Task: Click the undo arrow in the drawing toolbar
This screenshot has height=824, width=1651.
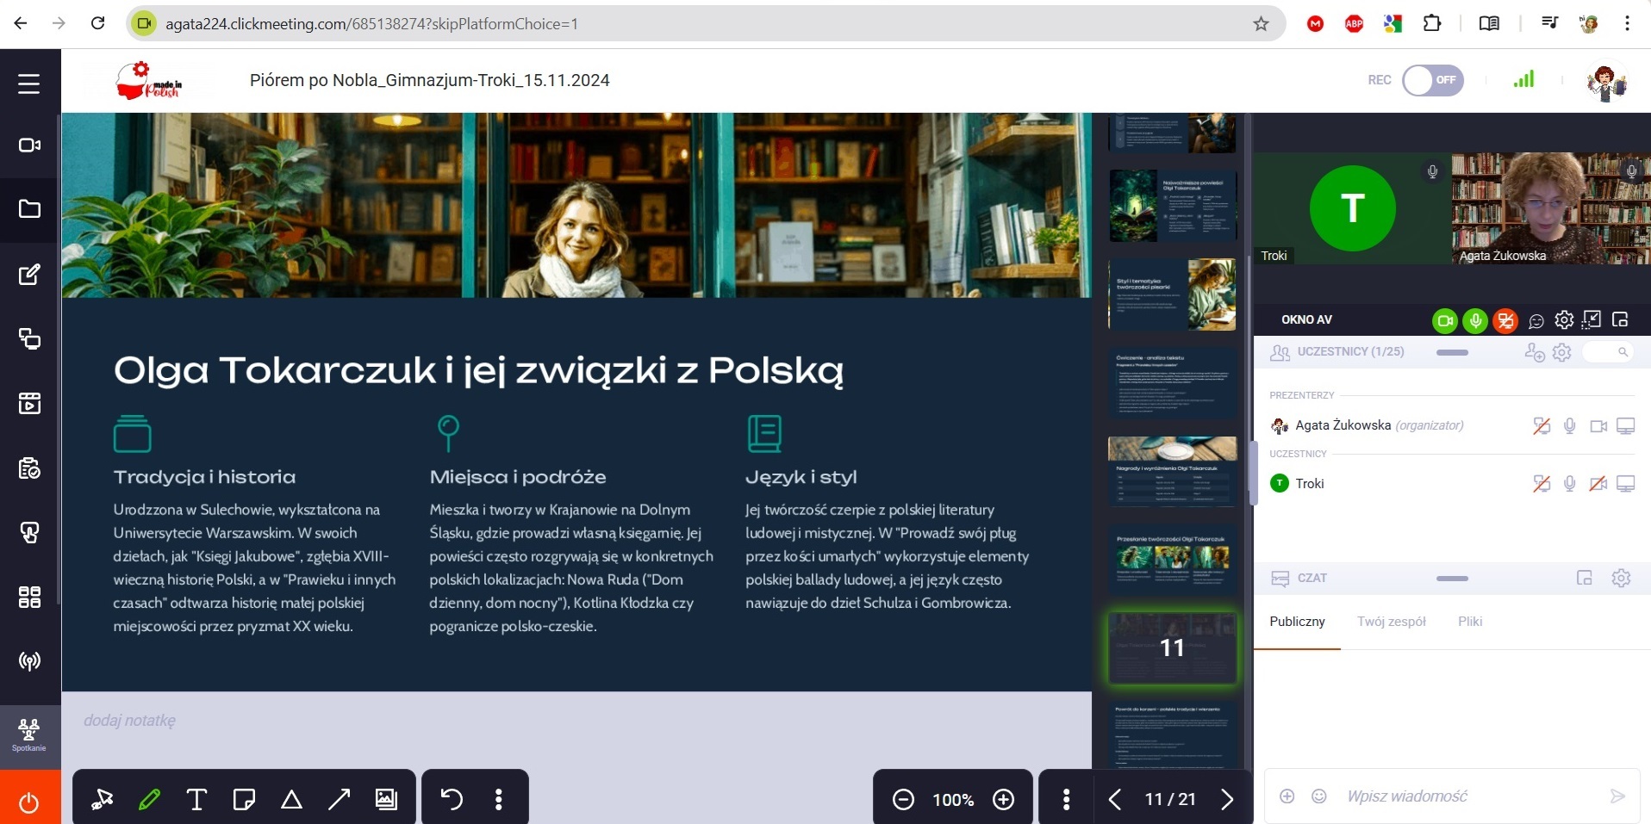Action: pyautogui.click(x=452, y=800)
